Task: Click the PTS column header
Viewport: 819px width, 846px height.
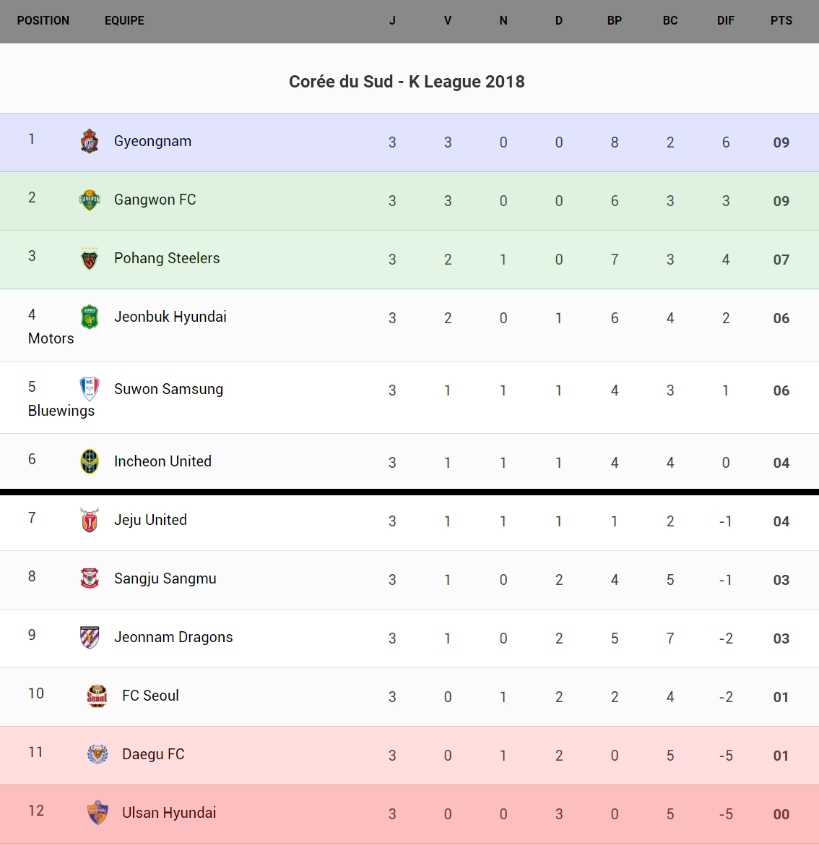Action: pos(781,20)
